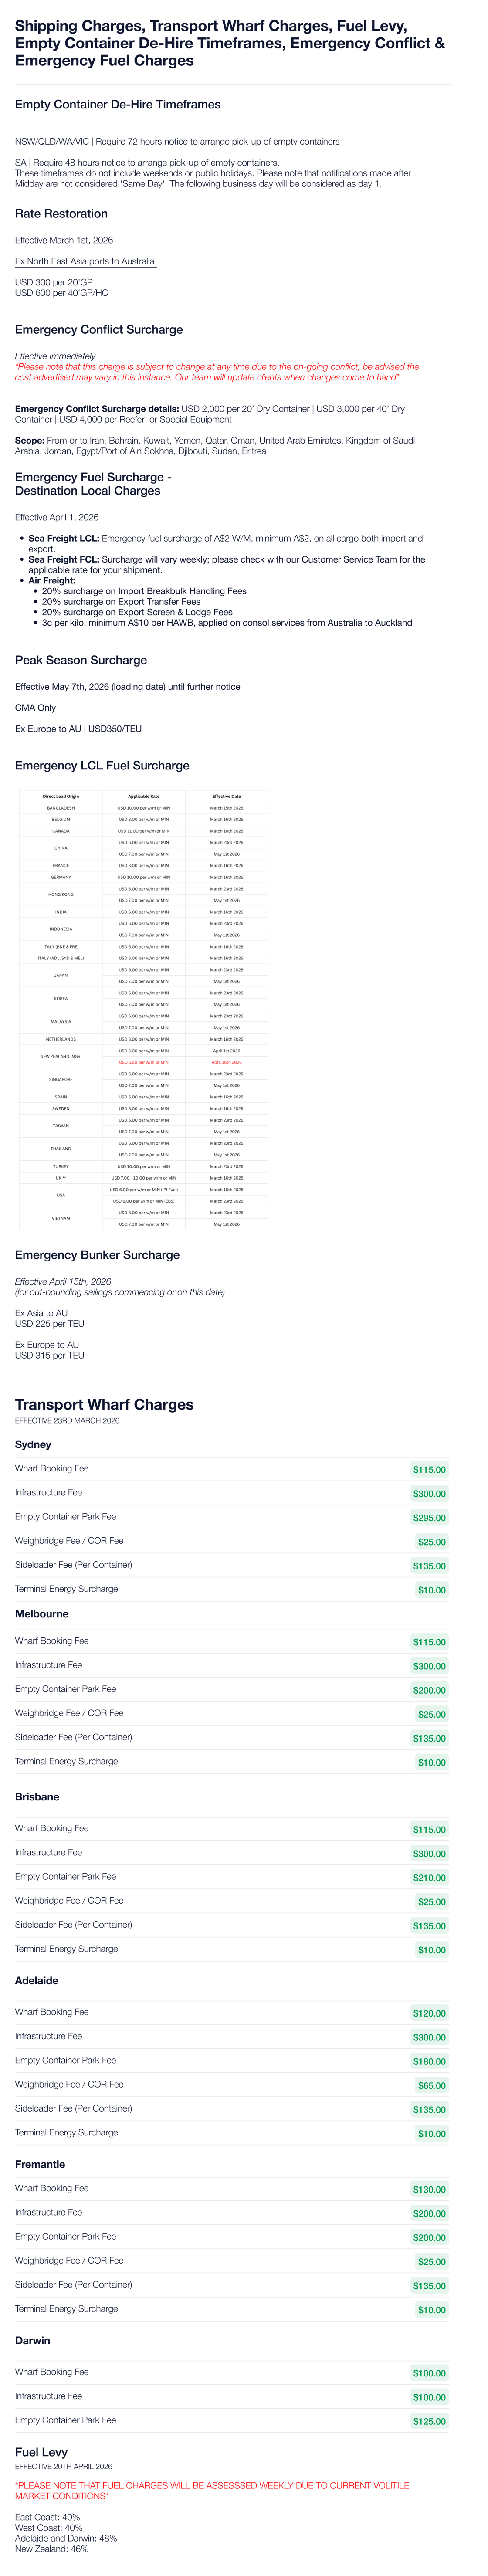The image size is (488, 2576).
Task: Select the BANGLADESH row in the LCL table
Action: [61, 807]
